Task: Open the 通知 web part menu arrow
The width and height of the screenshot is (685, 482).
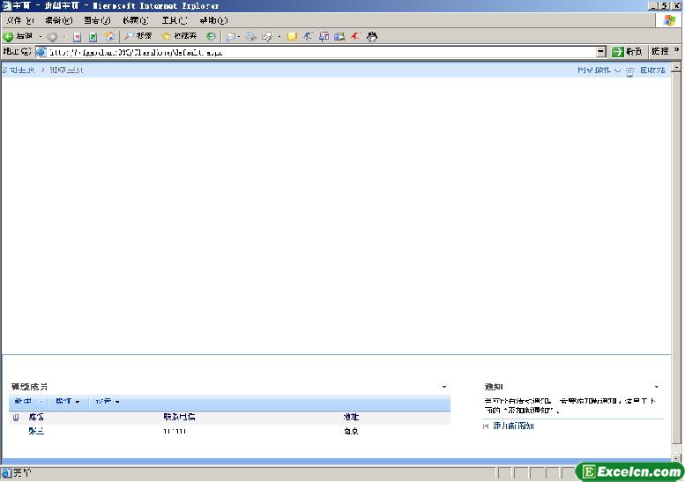Action: 656,387
